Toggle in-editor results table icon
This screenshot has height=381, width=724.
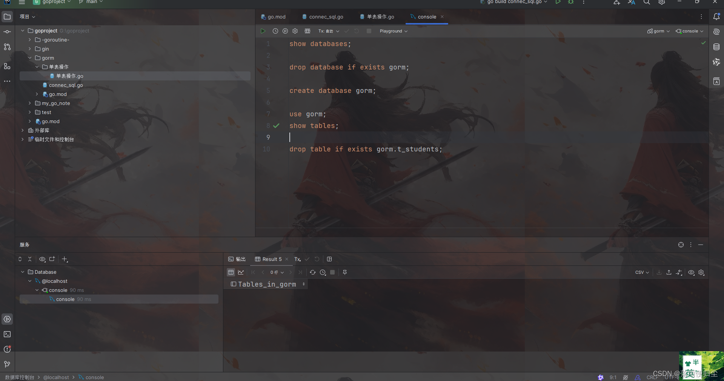coord(307,31)
